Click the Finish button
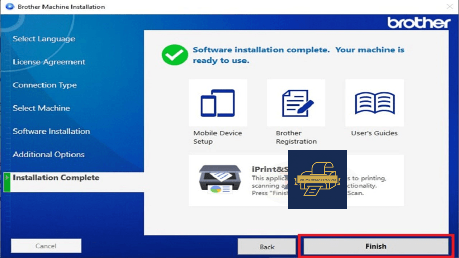Image resolution: width=459 pixels, height=258 pixels. pyautogui.click(x=376, y=247)
